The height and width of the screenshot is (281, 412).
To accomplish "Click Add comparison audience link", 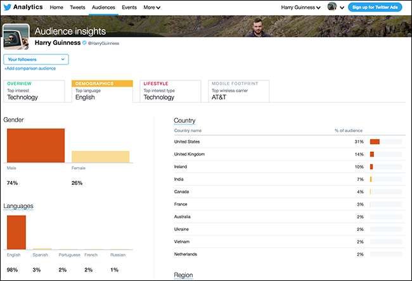I will tap(30, 68).
